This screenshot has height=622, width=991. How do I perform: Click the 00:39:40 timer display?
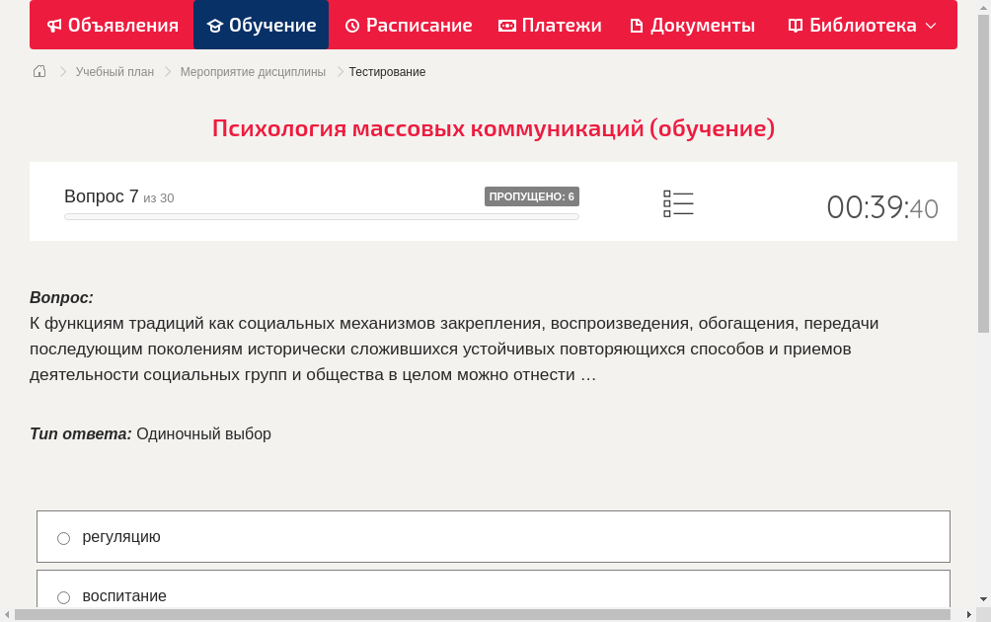coord(881,208)
